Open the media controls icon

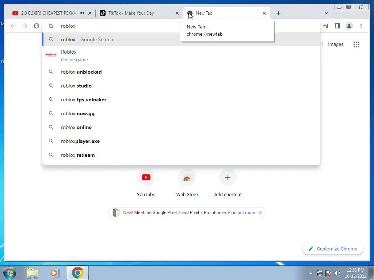(x=325, y=26)
